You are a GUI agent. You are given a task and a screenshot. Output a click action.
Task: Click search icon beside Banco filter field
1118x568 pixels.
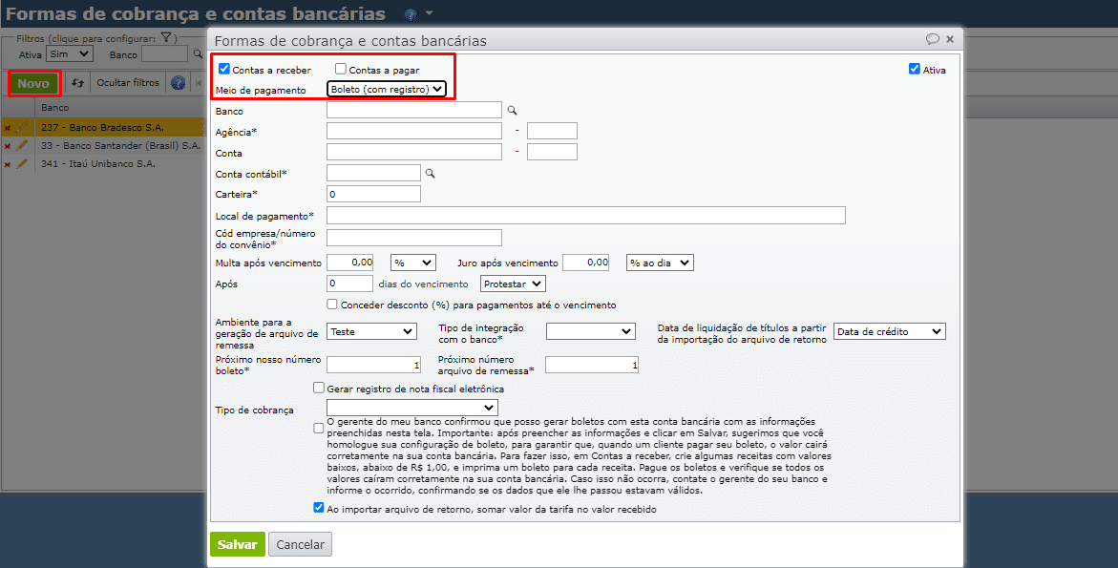click(198, 54)
